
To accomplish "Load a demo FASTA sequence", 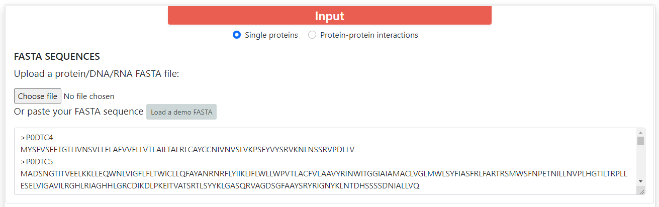I will pos(181,112).
